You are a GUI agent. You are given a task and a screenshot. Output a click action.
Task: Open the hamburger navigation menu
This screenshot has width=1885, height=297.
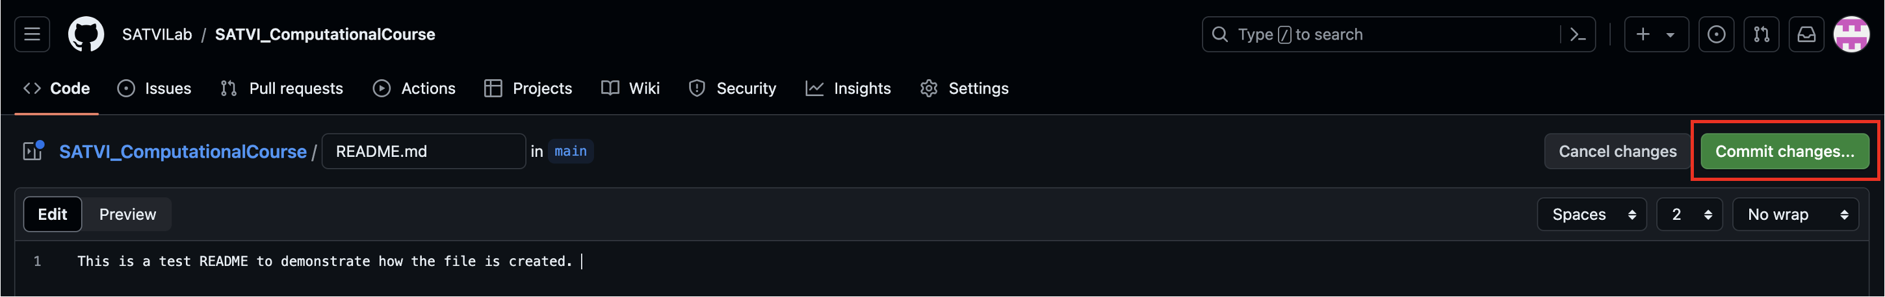pyautogui.click(x=32, y=34)
